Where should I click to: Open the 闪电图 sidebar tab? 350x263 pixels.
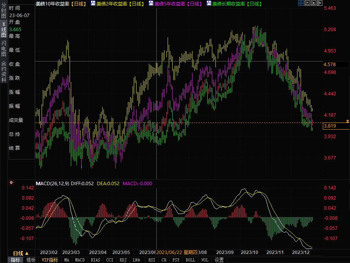[x=3, y=49]
